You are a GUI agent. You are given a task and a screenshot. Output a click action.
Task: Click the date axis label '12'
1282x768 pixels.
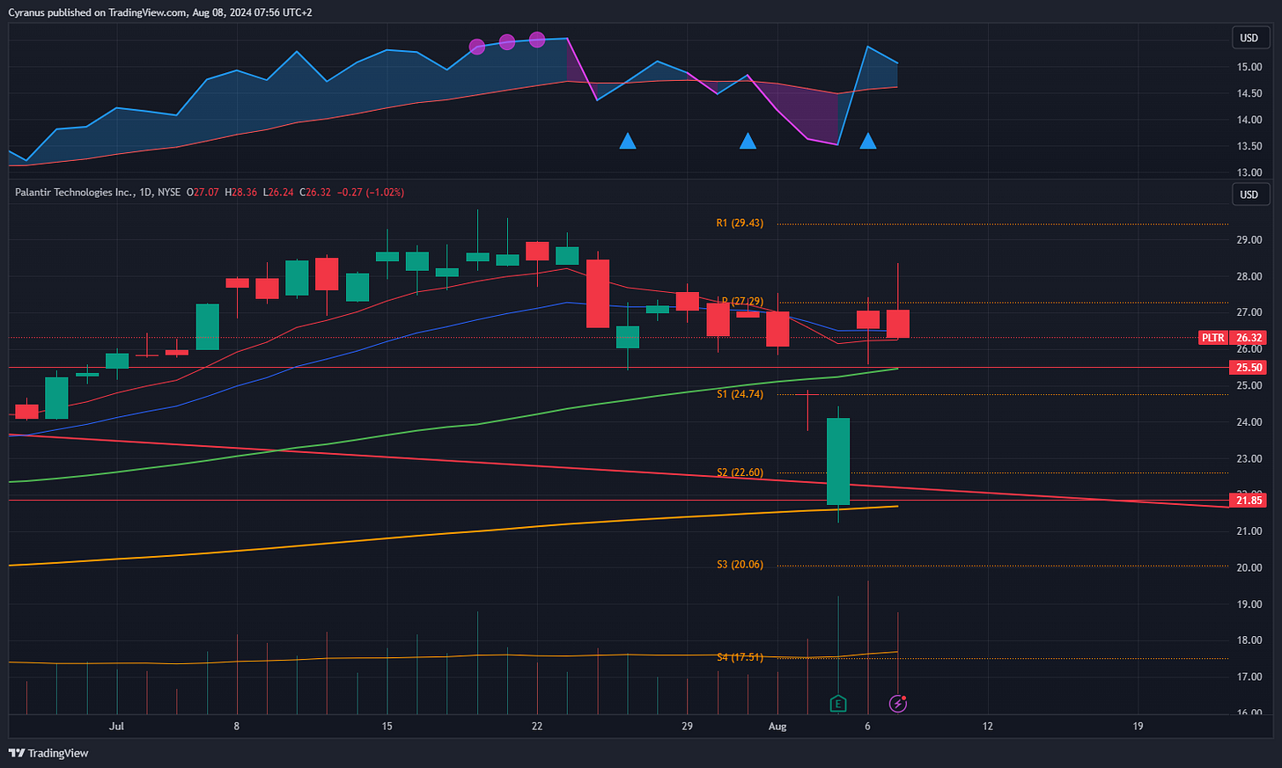[x=988, y=727]
